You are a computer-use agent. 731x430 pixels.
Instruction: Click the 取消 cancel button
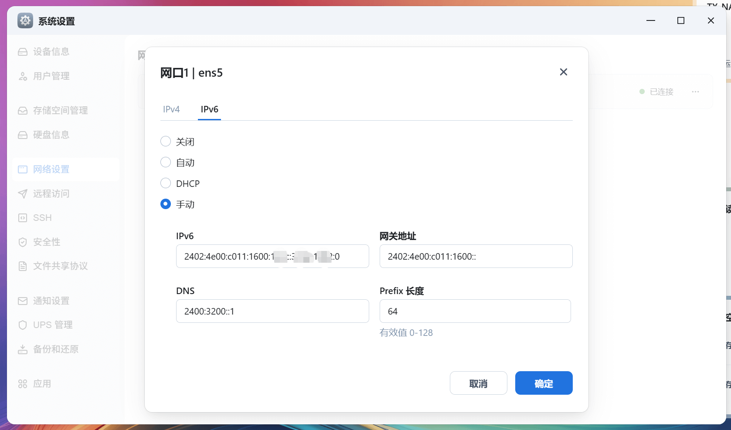[478, 383]
